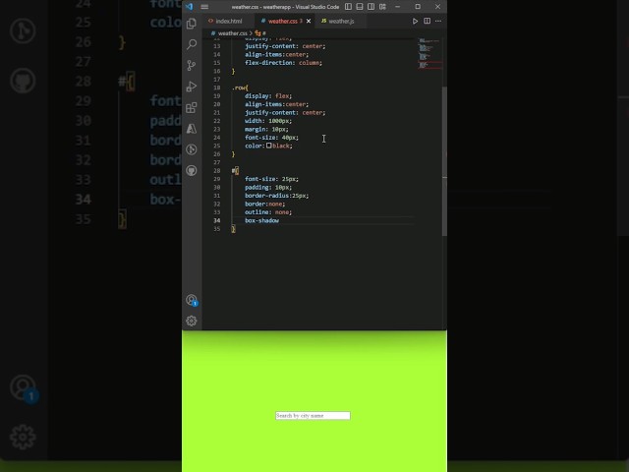Open the Source Control view

point(192,65)
